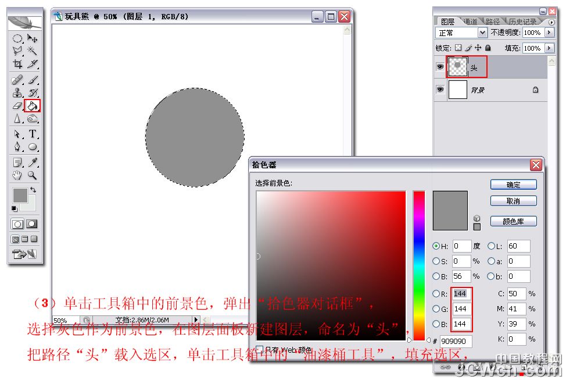Select the Ellipse shape tool
This screenshot has height=380, width=566.
click(33, 147)
